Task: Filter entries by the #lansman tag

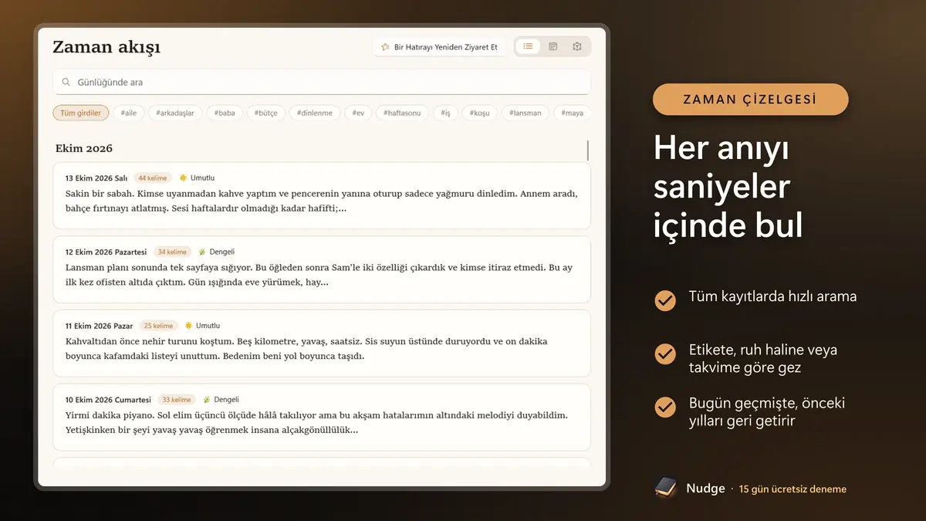Action: [526, 113]
